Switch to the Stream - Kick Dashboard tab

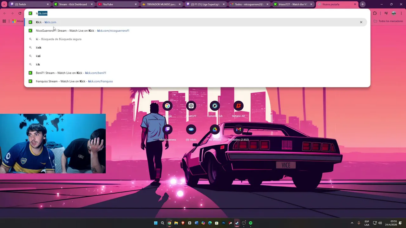(x=74, y=4)
